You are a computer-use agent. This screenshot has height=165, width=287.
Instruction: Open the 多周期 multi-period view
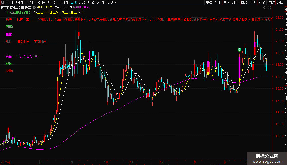pyautogui.click(x=101, y=2)
